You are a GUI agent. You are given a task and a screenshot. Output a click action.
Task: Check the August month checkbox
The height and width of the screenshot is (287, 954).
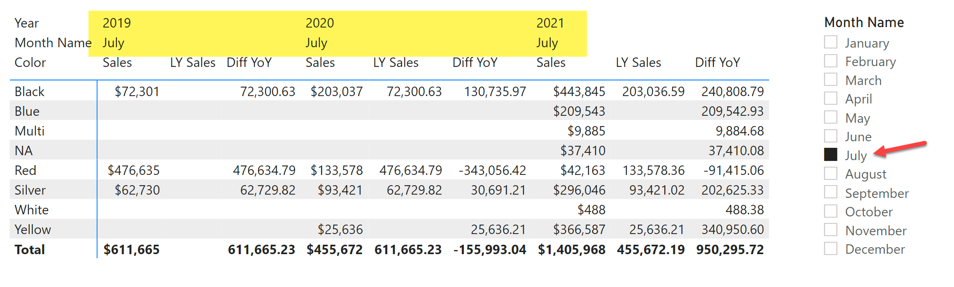coord(831,173)
